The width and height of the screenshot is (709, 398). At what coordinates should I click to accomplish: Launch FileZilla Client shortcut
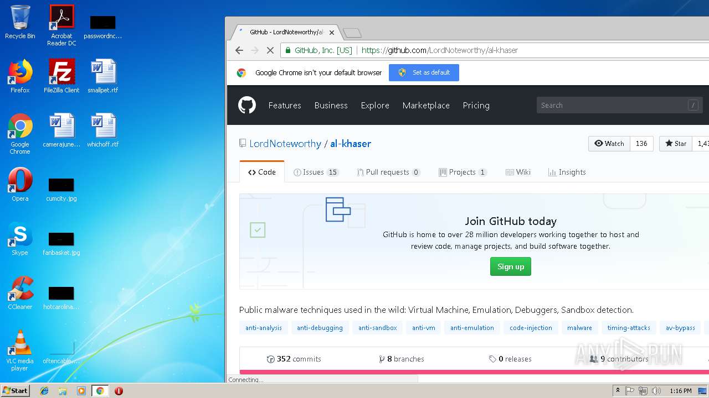pyautogui.click(x=61, y=76)
